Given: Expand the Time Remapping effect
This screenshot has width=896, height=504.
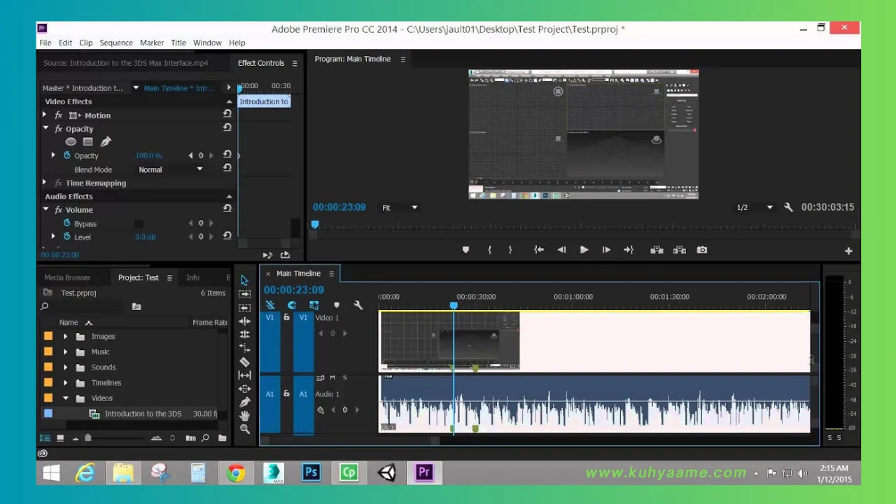Looking at the screenshot, I should (45, 183).
